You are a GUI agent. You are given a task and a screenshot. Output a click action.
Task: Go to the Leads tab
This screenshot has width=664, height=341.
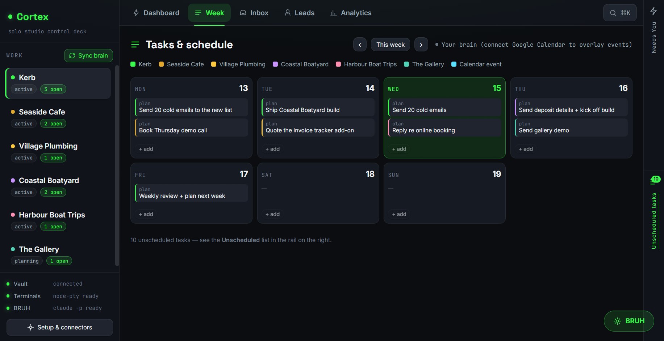pyautogui.click(x=299, y=13)
